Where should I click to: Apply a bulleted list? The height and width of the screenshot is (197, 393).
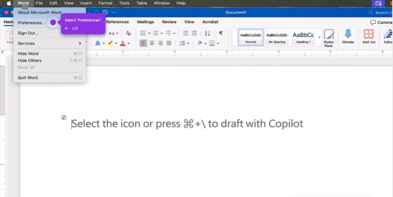click(x=143, y=33)
